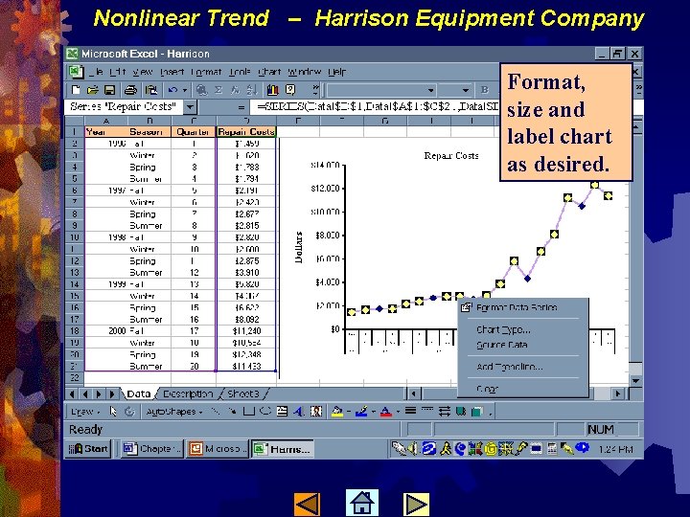Click horizontal scrollbar right arrow

tap(617, 393)
